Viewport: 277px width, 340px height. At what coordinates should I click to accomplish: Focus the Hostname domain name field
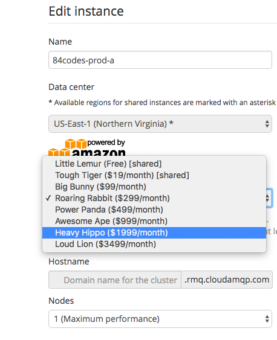115,280
